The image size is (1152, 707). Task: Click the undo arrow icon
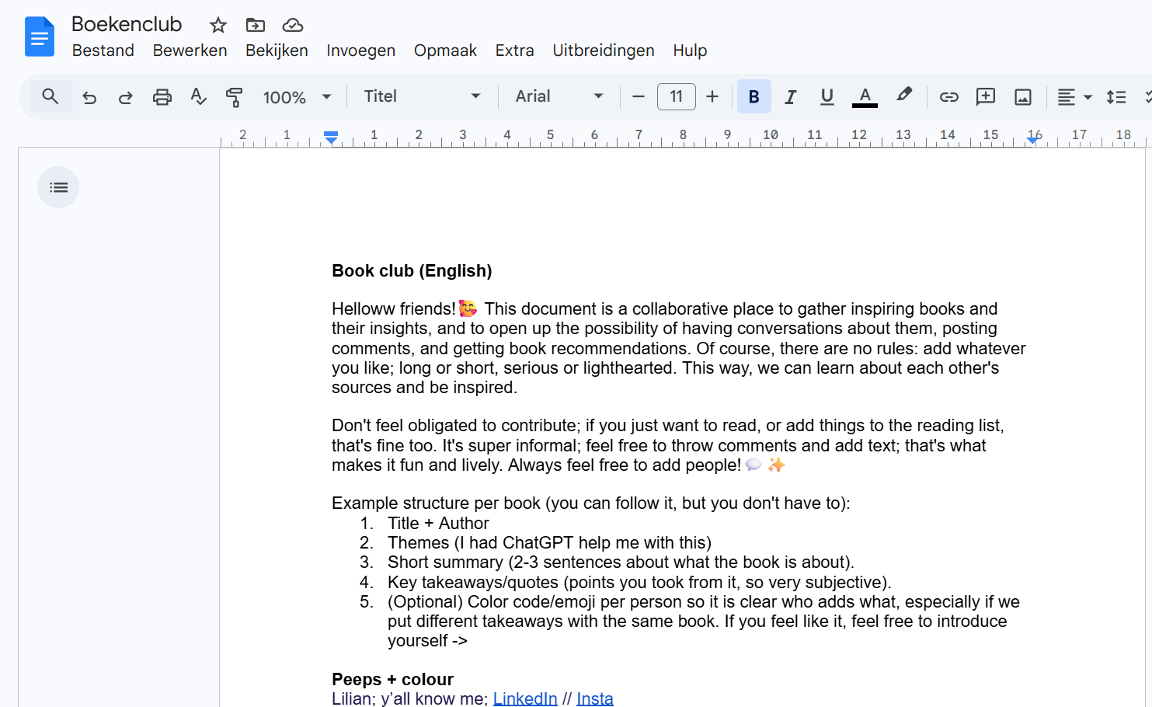pyautogui.click(x=89, y=97)
